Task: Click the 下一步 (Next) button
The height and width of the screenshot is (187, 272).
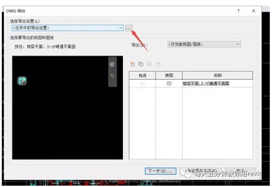Action: 161,171
